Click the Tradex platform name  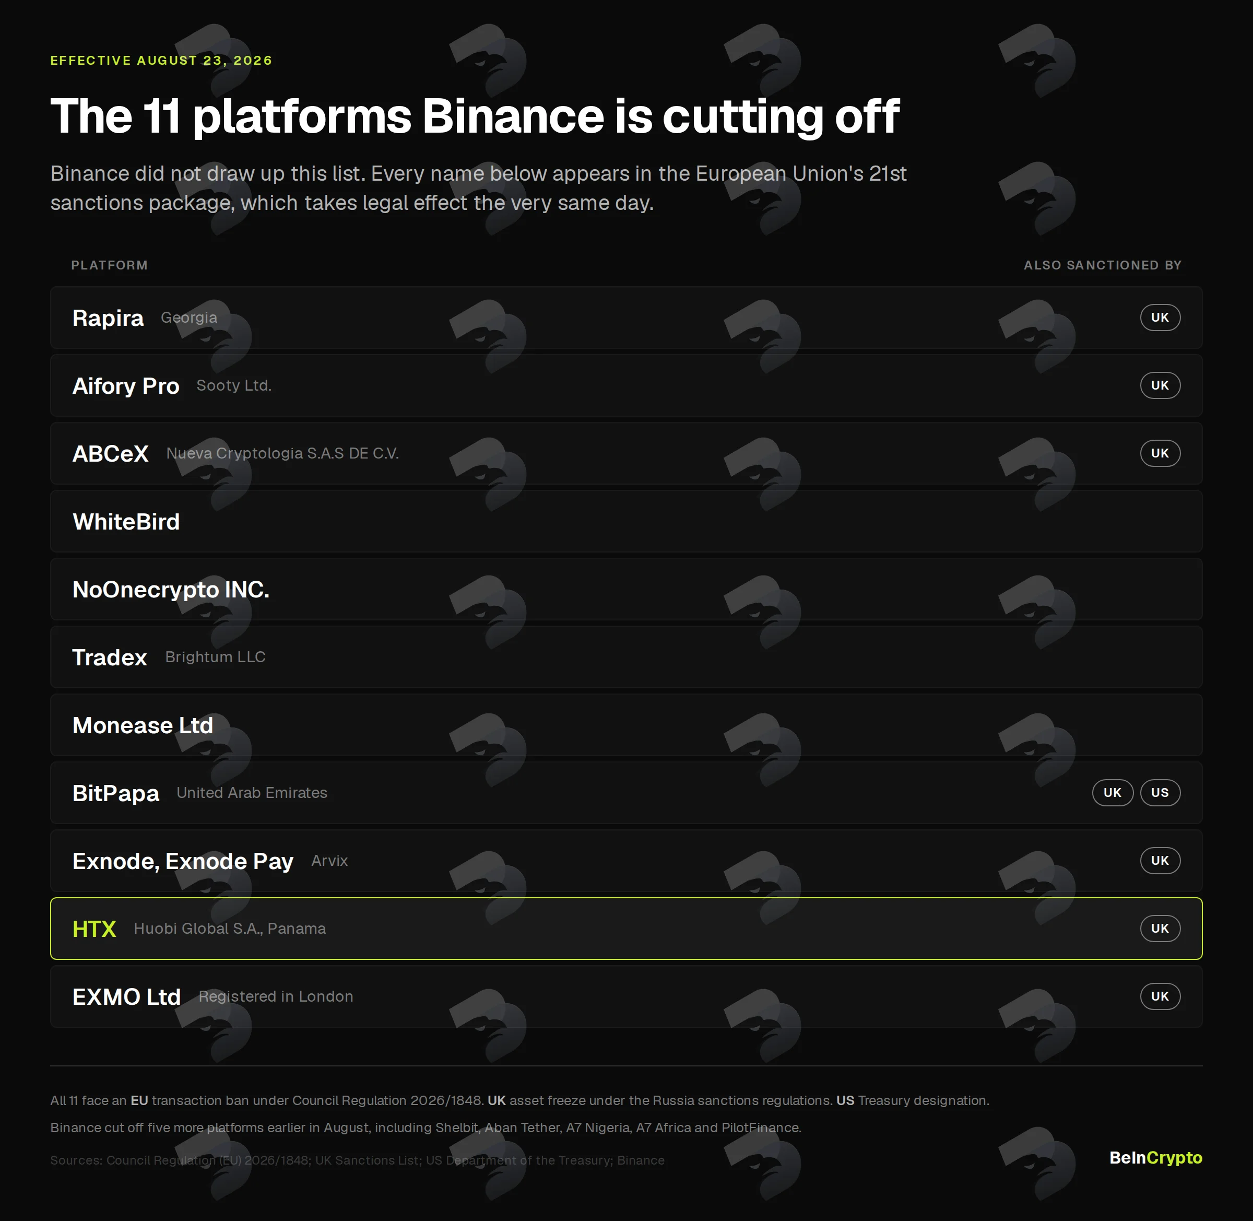(x=110, y=658)
